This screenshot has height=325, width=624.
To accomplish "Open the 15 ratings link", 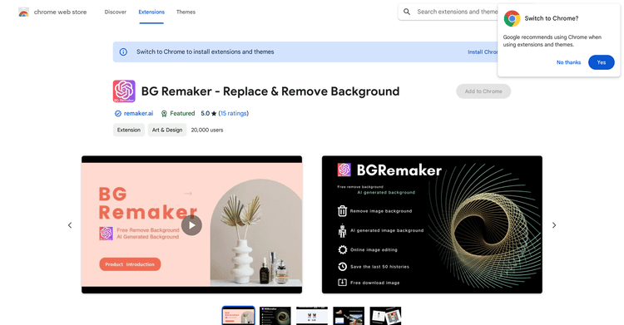I will point(234,114).
